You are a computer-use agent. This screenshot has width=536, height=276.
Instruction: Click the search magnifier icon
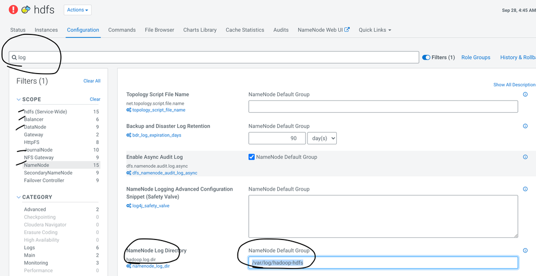point(15,57)
